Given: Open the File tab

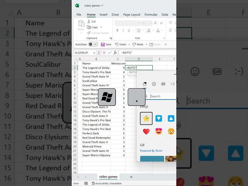Looking at the screenshot, I should click(79, 15).
